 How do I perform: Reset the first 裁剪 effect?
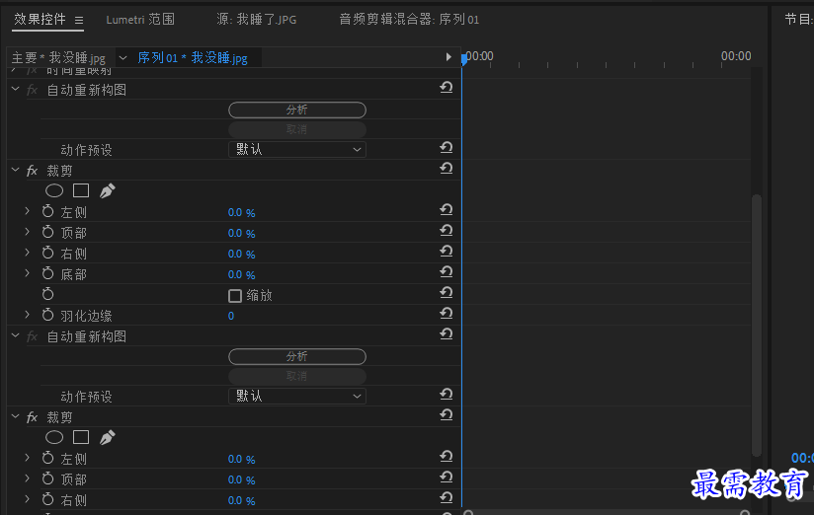click(x=446, y=169)
